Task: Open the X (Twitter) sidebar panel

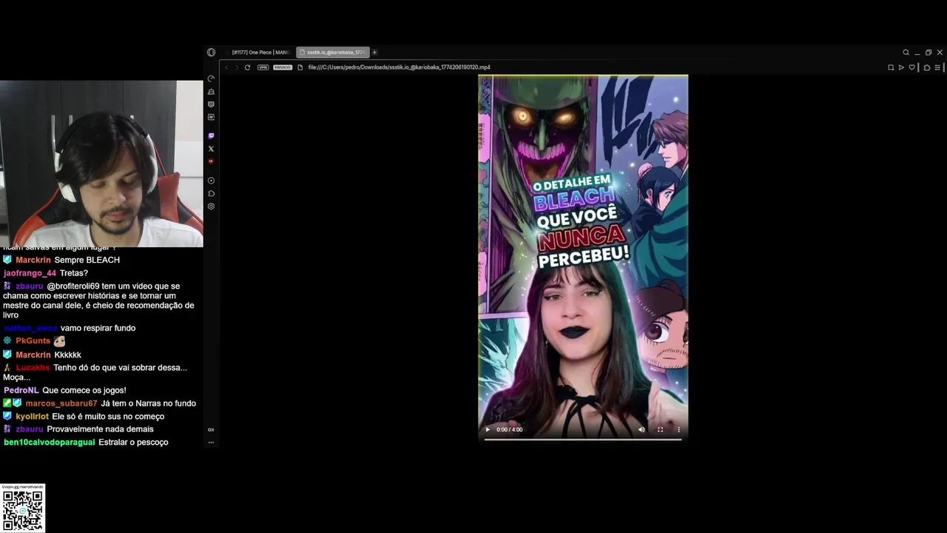Action: point(211,149)
